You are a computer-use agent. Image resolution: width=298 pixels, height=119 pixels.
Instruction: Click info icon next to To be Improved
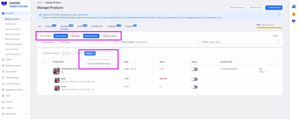click(237, 69)
